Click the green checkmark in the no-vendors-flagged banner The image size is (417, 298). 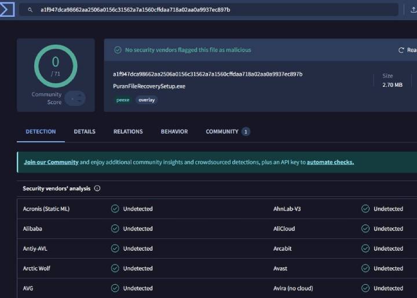coord(118,50)
